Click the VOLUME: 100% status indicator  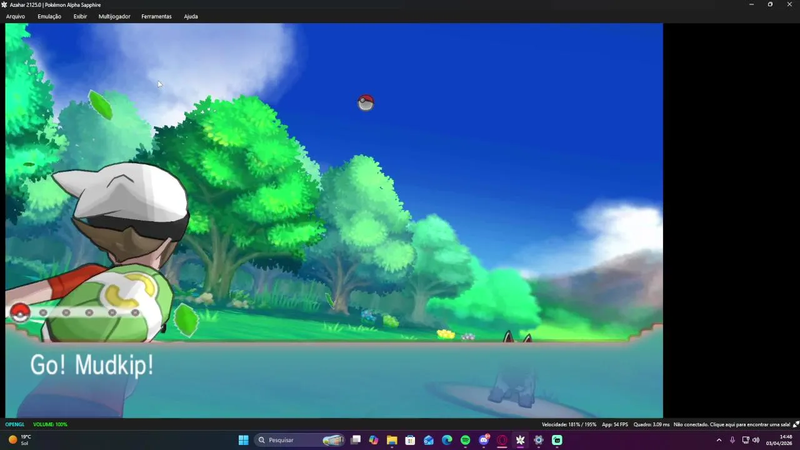[50, 424]
